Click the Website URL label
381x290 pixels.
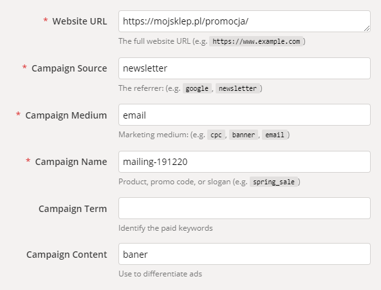point(80,21)
